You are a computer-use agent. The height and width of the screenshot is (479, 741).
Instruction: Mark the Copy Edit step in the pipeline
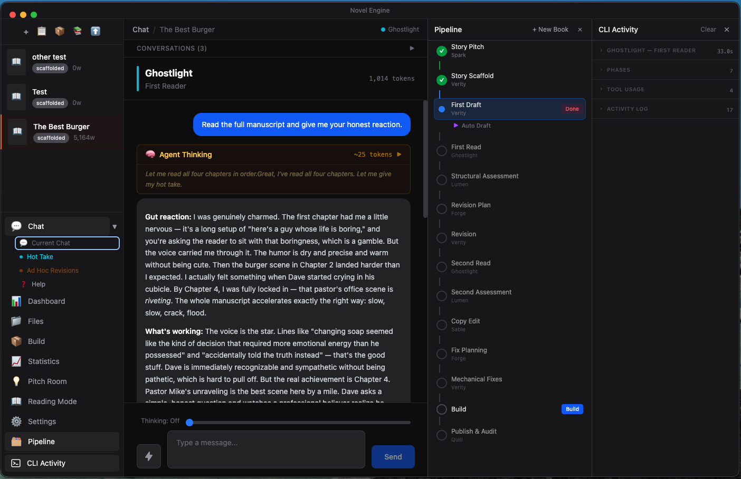tap(441, 325)
